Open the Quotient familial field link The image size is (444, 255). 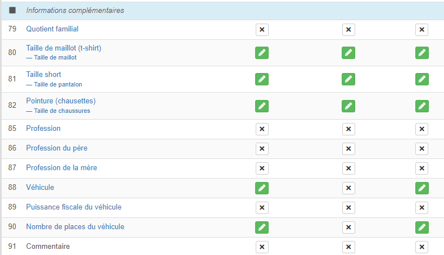point(52,29)
